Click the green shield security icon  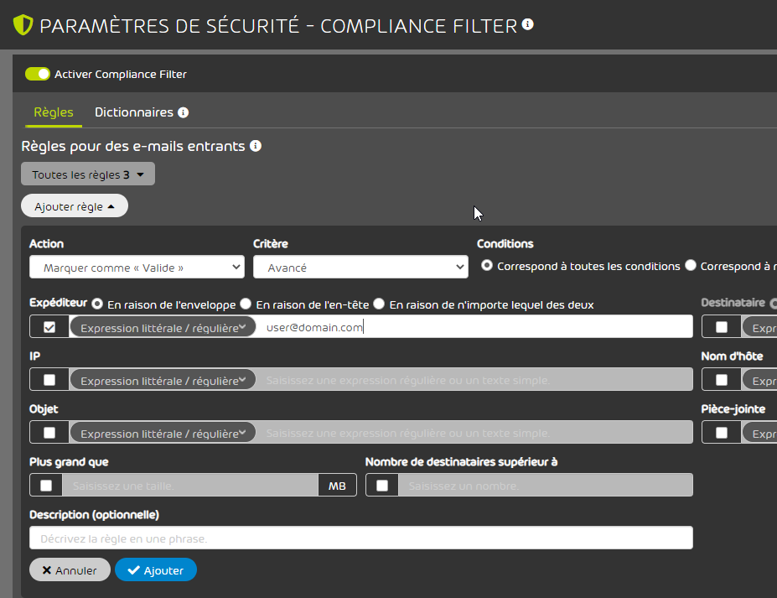23,25
